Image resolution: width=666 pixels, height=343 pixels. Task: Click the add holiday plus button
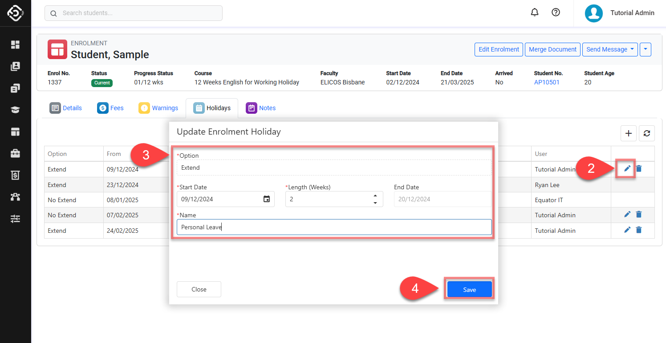[628, 133]
